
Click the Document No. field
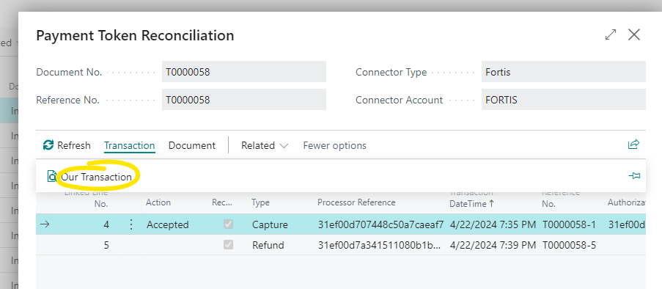pos(244,72)
